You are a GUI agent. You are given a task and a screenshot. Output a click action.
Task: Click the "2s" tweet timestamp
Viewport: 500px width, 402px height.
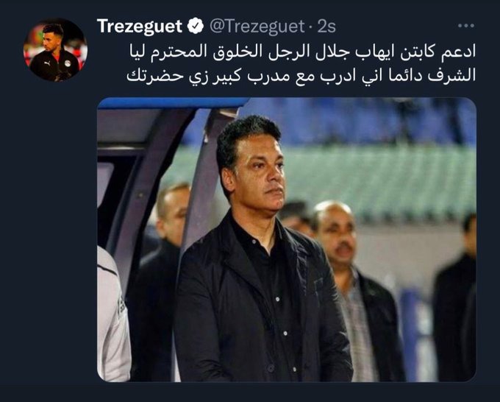pyautogui.click(x=326, y=27)
